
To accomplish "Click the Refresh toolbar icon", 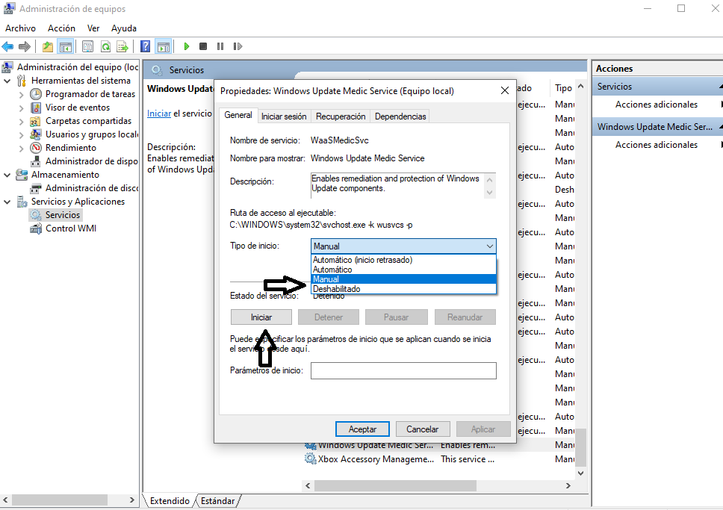I will 105,46.
